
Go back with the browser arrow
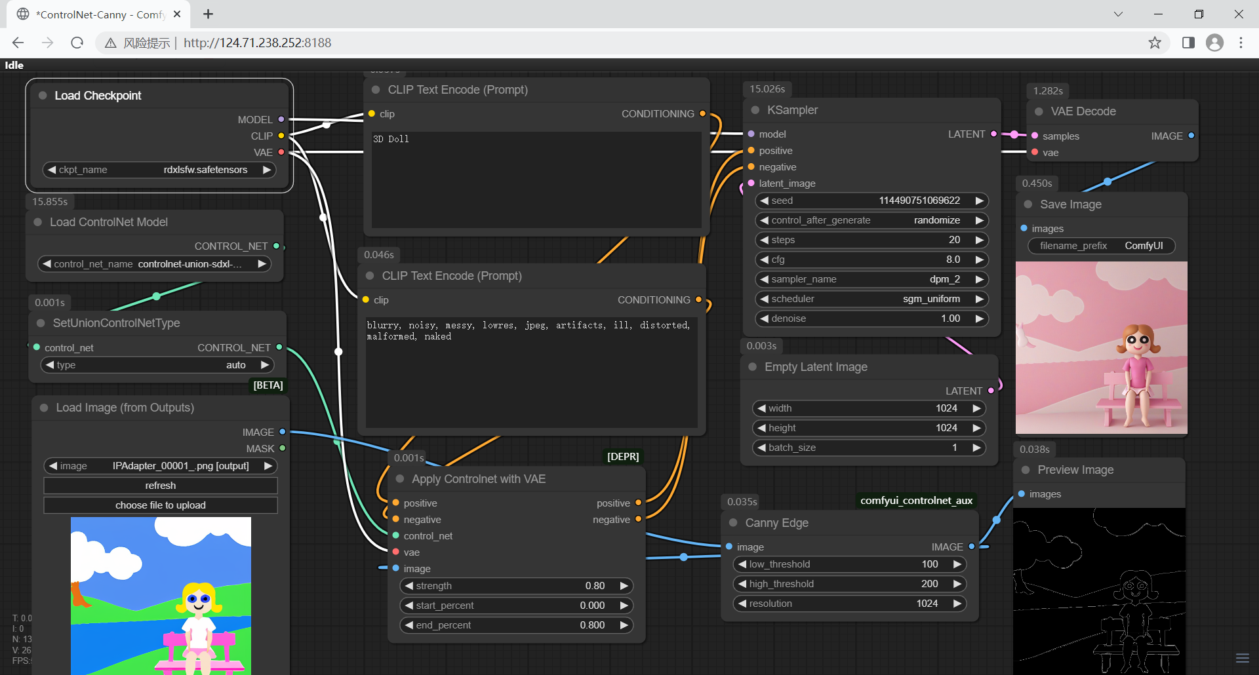point(18,43)
